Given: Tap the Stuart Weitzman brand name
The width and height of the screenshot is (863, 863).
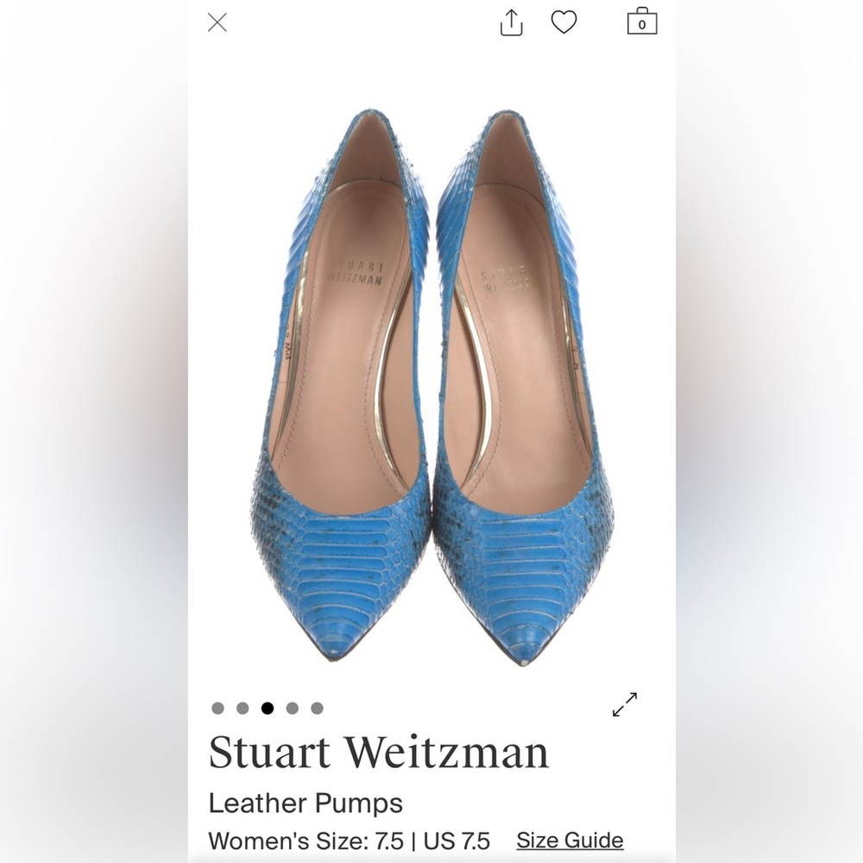Looking at the screenshot, I should pos(380,752).
